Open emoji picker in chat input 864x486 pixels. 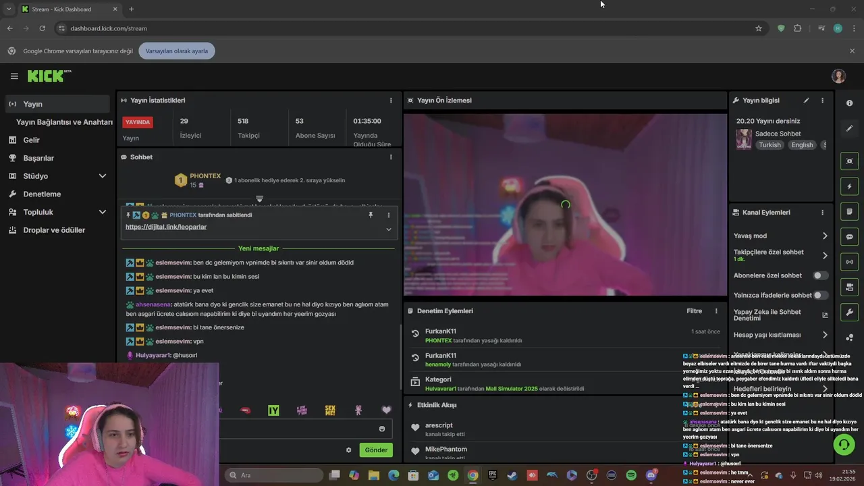point(382,429)
